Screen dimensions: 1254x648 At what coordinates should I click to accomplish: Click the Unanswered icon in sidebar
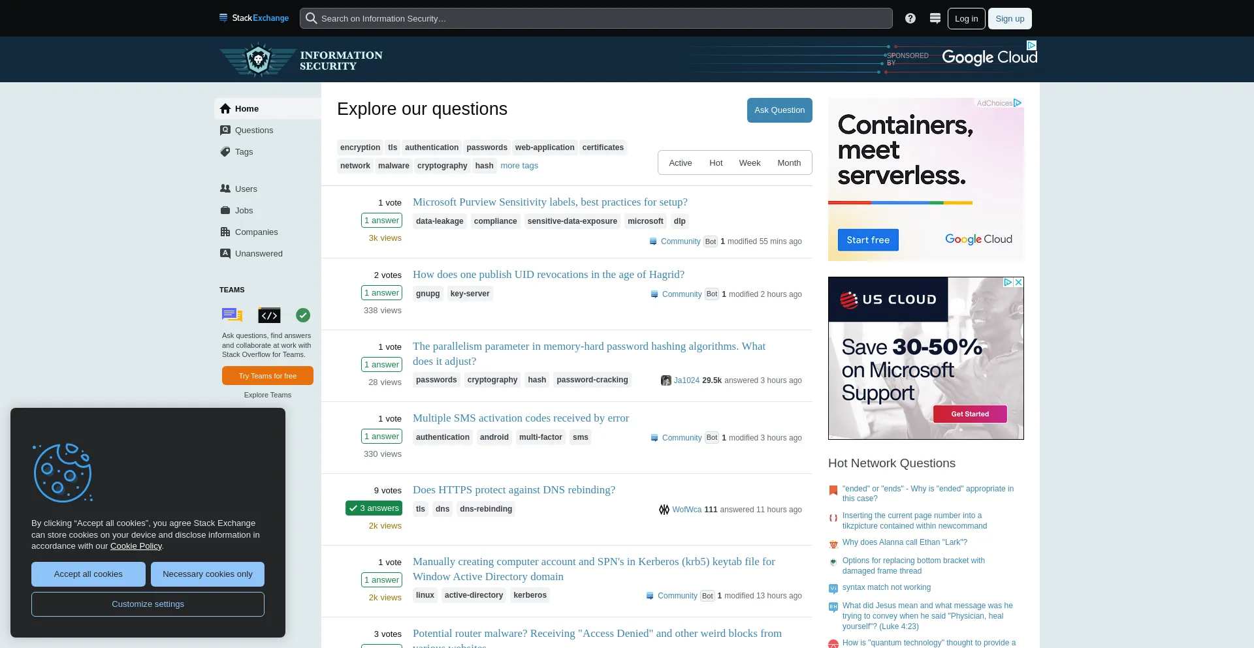[x=225, y=253]
